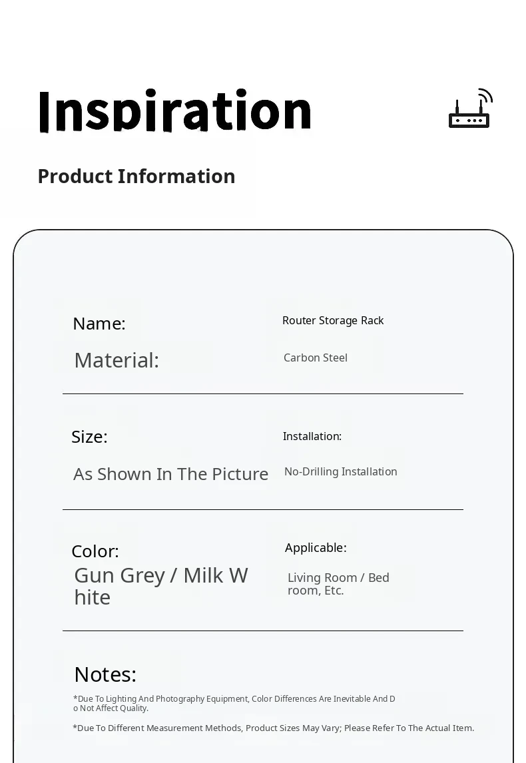Image resolution: width=526 pixels, height=763 pixels.
Task: Select the Living Room / Bedroom text
Action: click(x=338, y=584)
